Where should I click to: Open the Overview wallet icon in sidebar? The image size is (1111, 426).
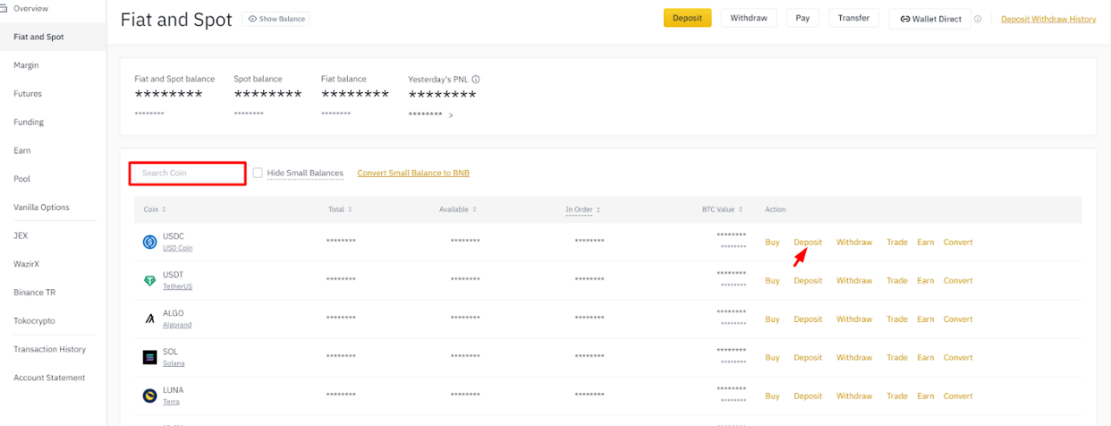click(x=3, y=9)
